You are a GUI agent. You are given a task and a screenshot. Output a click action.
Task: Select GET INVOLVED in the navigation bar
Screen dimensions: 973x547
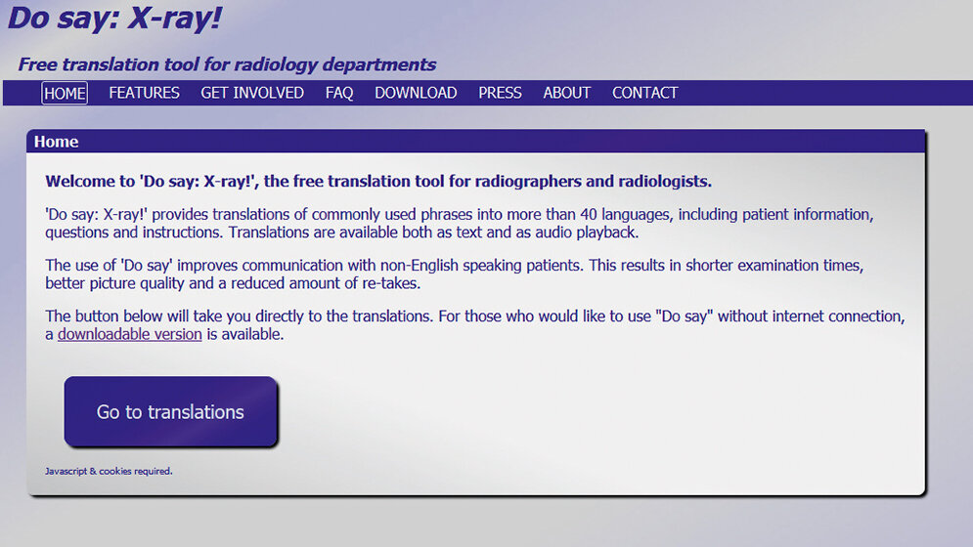pyautogui.click(x=252, y=93)
